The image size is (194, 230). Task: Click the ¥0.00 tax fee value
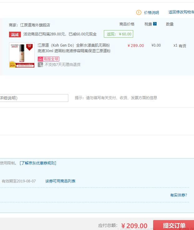156,45
